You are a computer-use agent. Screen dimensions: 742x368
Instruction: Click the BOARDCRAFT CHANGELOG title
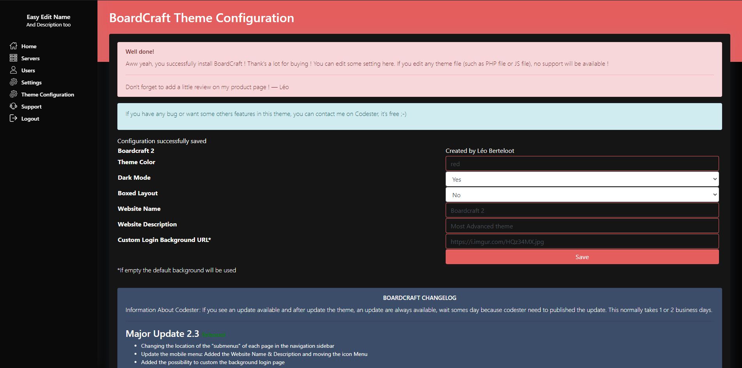pos(420,298)
